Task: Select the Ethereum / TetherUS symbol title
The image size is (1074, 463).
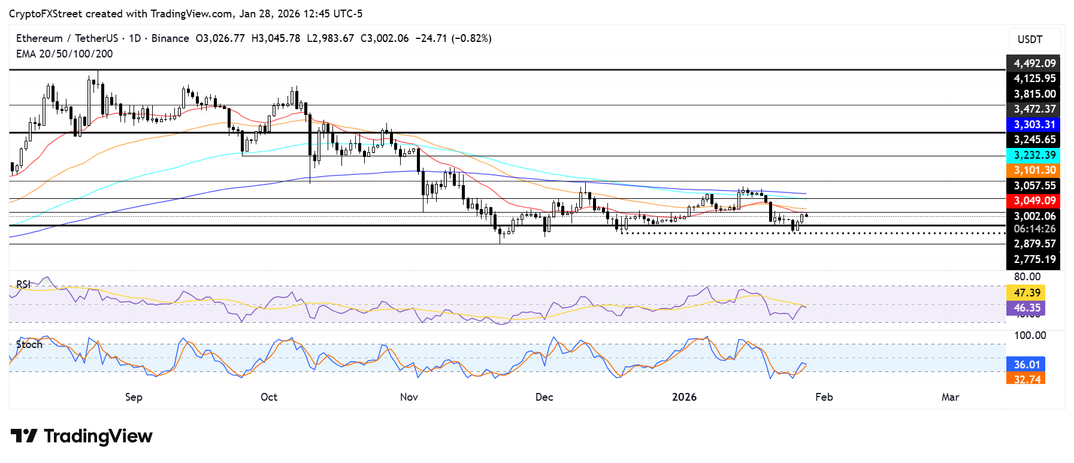Action: [67, 38]
